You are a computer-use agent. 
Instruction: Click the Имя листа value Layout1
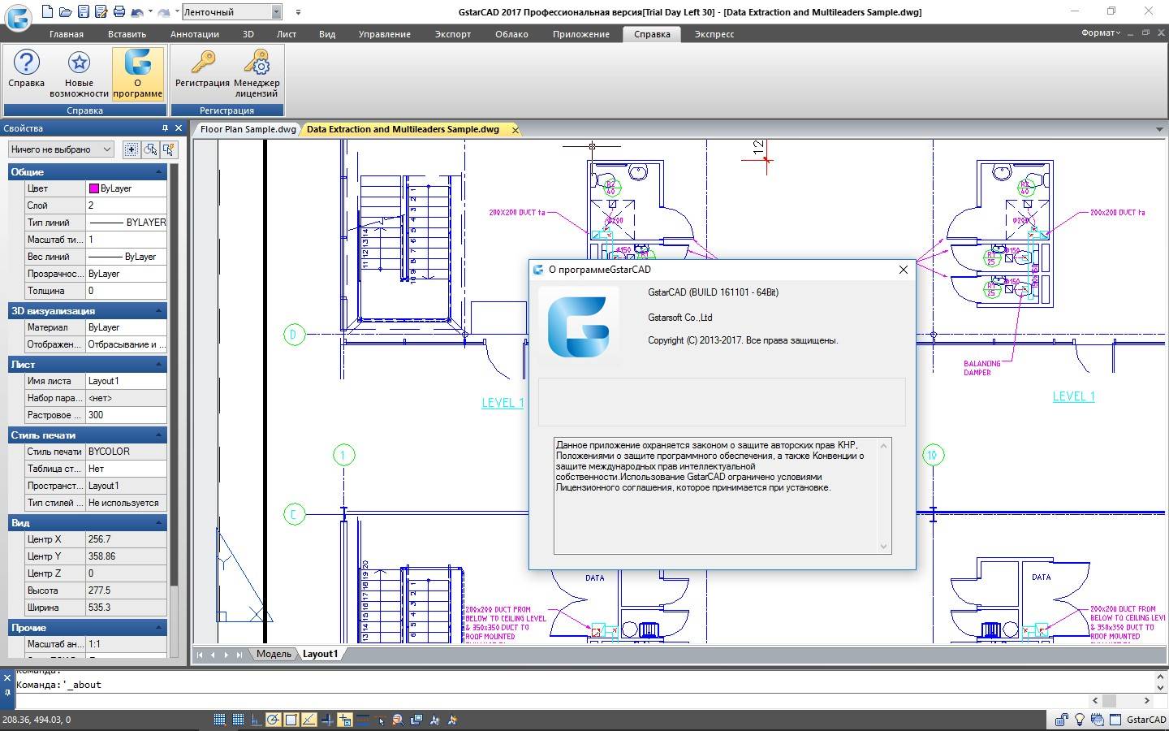click(x=126, y=381)
